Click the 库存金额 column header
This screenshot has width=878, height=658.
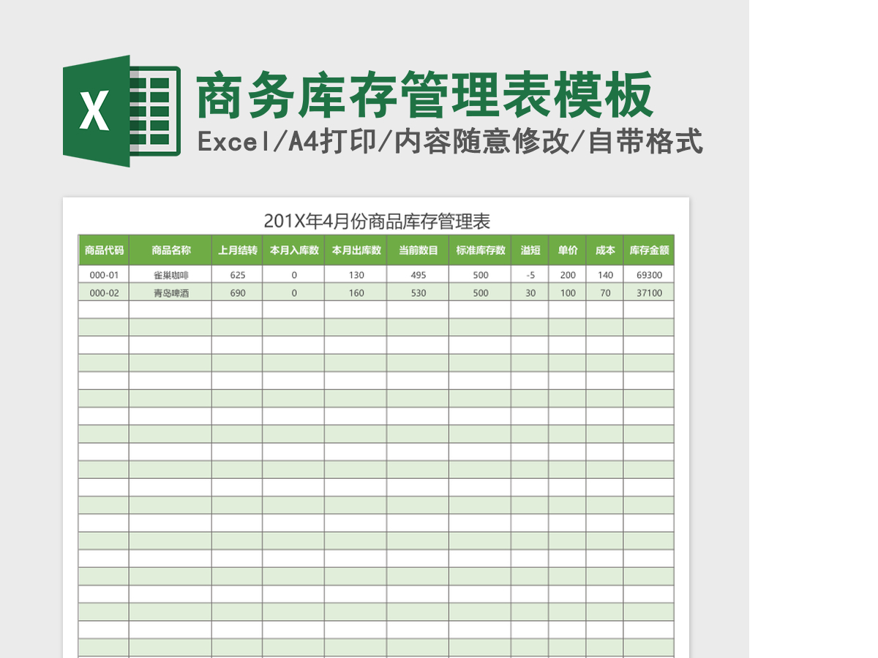649,250
